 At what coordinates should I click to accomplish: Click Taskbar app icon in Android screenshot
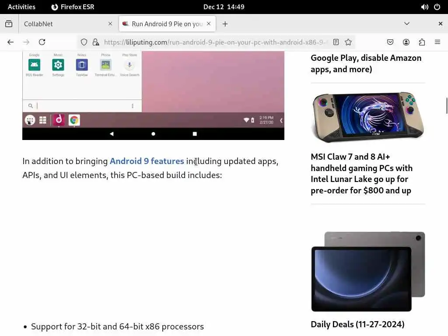coord(82,65)
